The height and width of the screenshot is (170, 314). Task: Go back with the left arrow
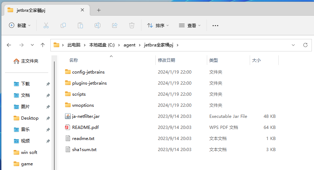(x=9, y=45)
